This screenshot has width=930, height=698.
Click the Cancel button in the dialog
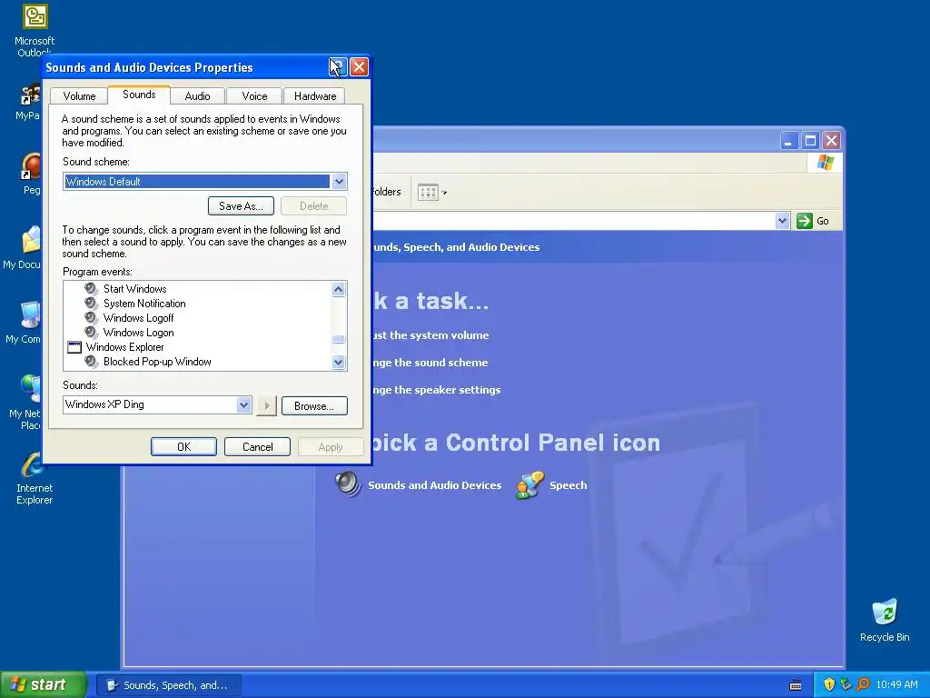click(257, 447)
